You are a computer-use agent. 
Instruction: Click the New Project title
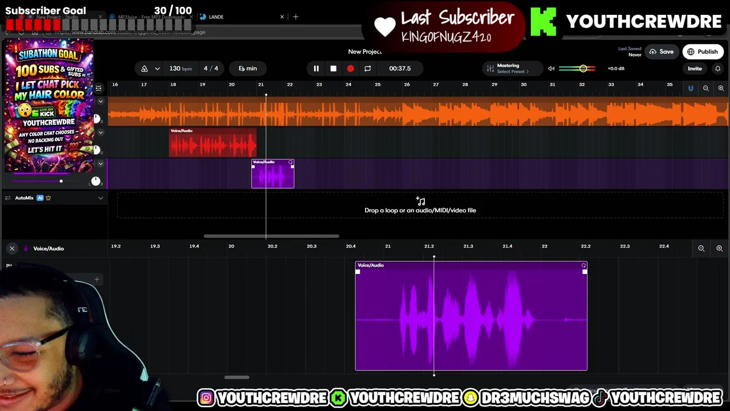click(365, 52)
